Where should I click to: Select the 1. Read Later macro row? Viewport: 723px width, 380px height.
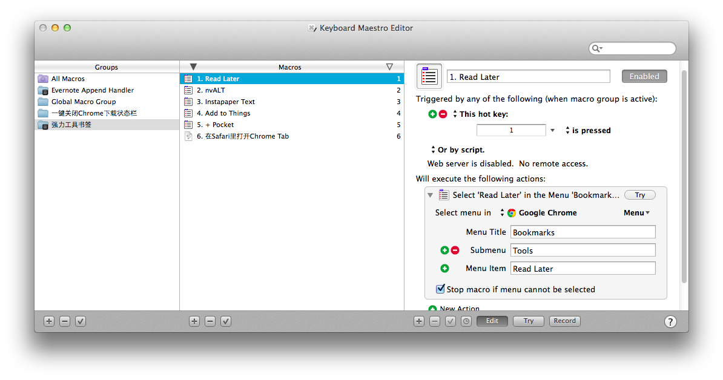292,79
